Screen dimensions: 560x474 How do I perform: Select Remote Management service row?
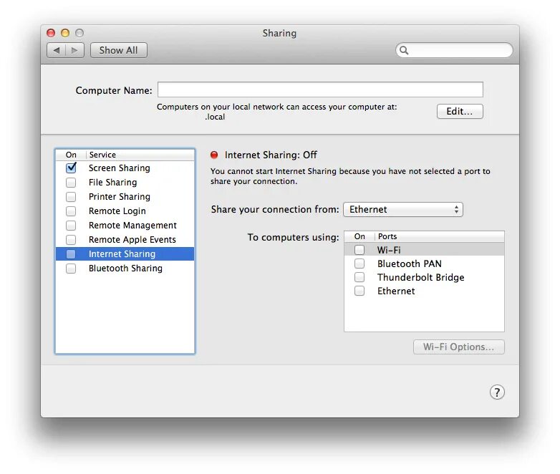tap(125, 226)
